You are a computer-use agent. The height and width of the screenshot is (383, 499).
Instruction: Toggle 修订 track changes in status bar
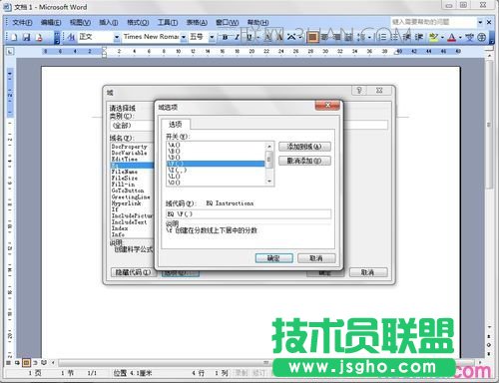point(258,373)
